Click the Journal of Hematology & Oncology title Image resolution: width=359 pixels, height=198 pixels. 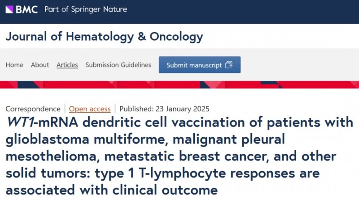coord(104,36)
